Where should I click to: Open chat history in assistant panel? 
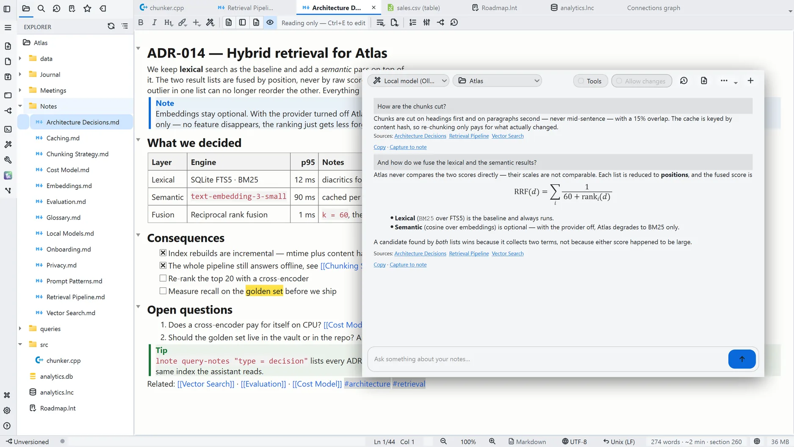coord(683,81)
